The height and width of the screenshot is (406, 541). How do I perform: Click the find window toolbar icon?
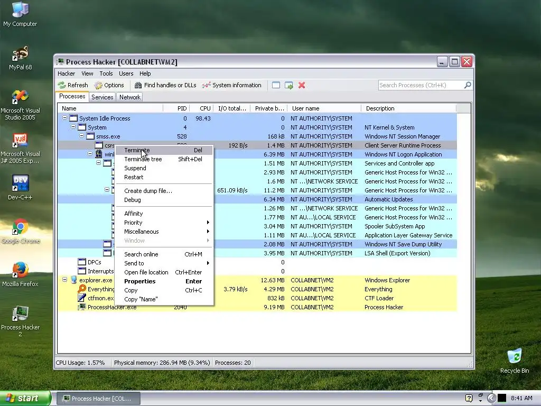coord(276,85)
